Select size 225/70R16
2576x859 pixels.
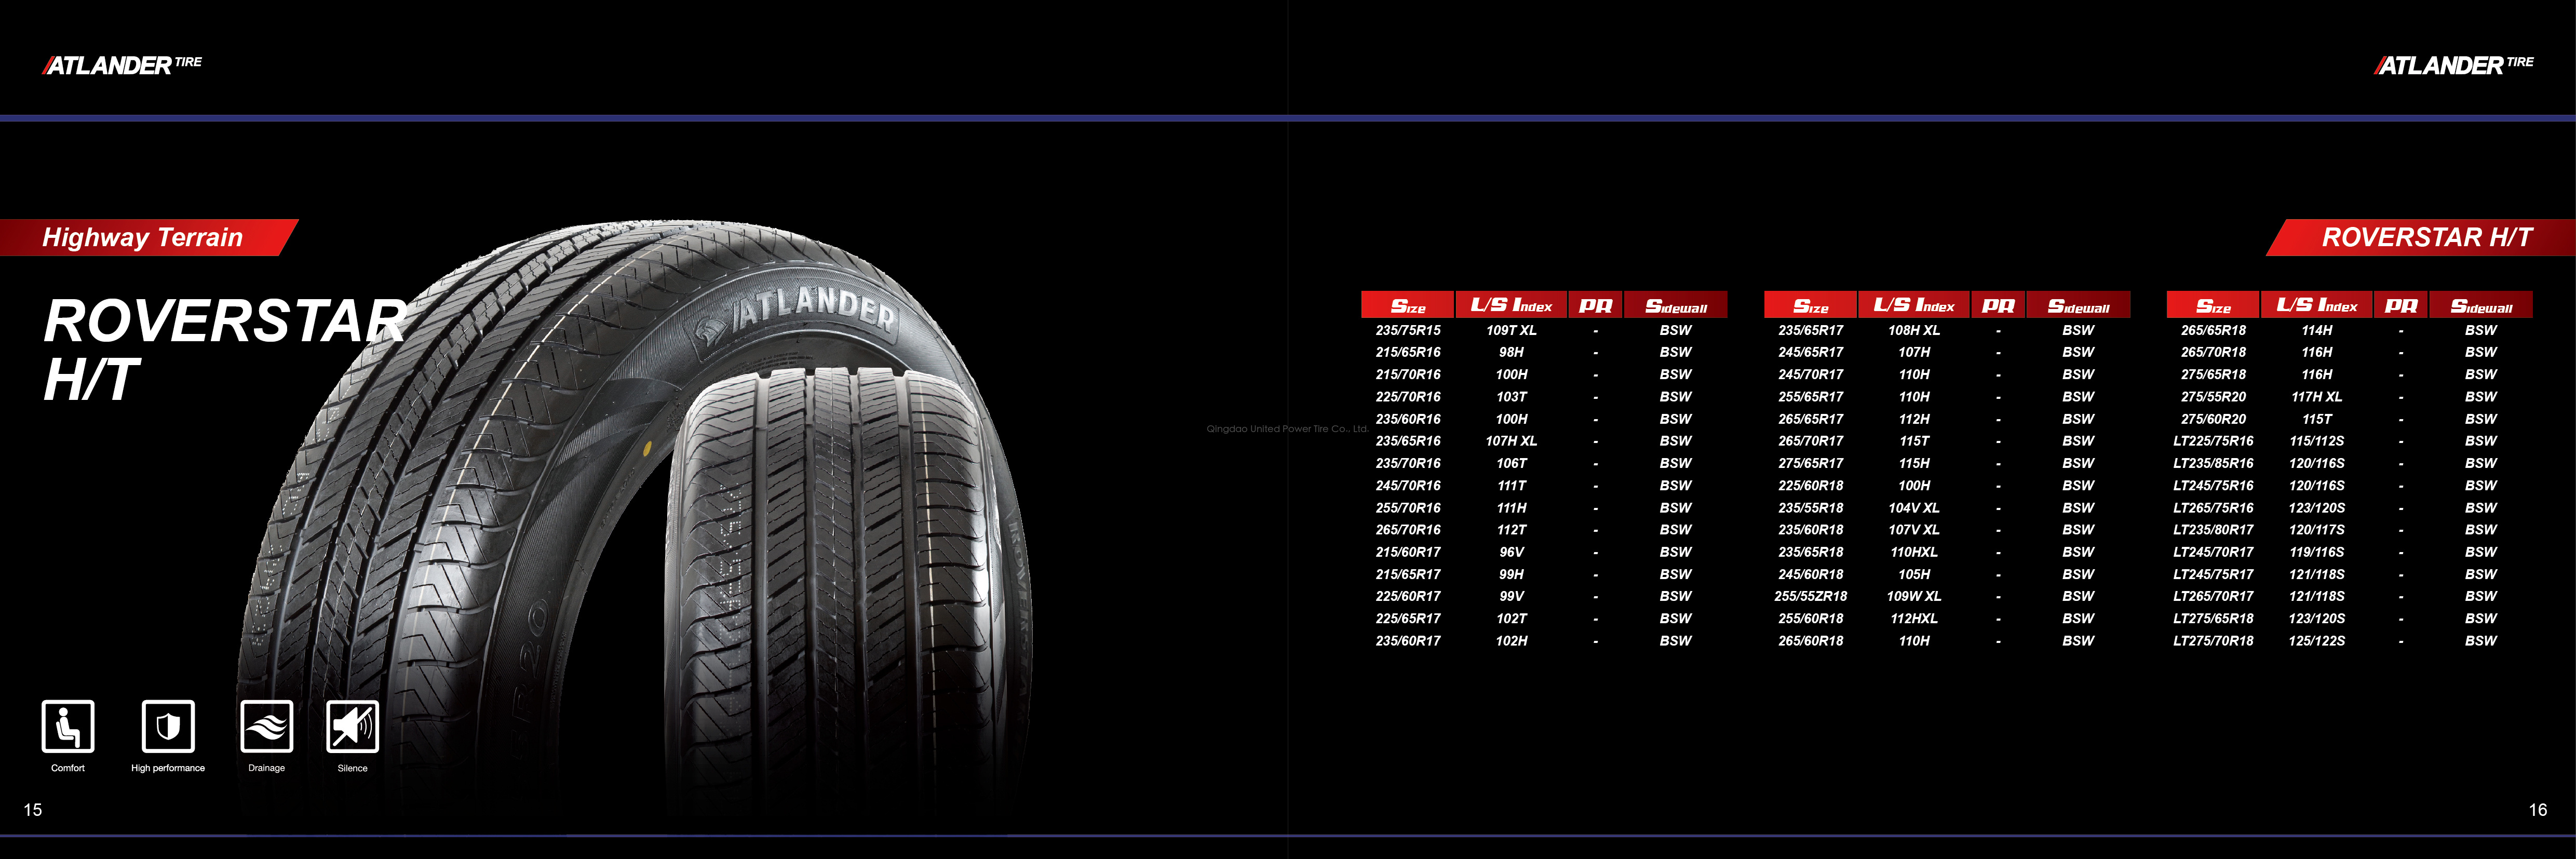tap(1408, 397)
